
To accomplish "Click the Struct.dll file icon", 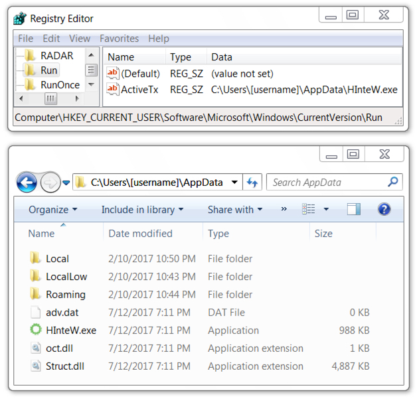I will pyautogui.click(x=36, y=366).
